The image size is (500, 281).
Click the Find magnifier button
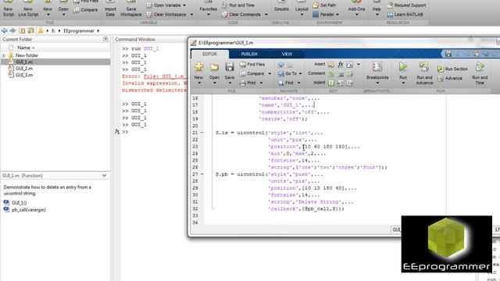pyautogui.click(x=286, y=83)
